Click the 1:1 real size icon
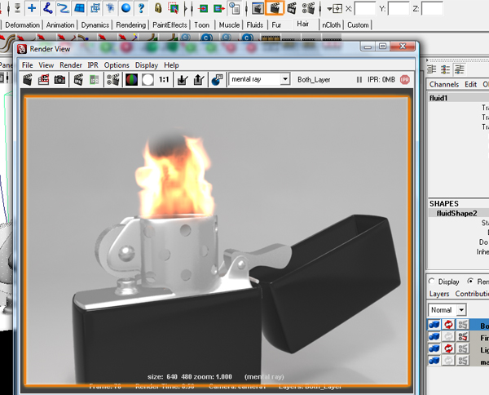 (164, 80)
